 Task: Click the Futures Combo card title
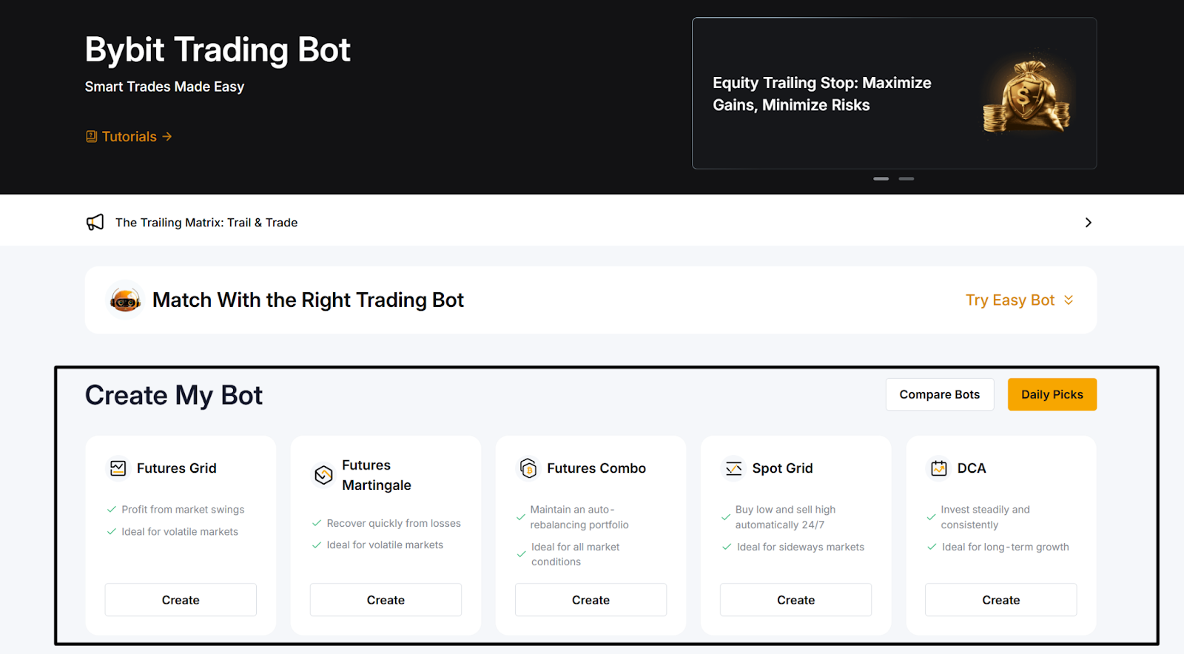(x=596, y=468)
